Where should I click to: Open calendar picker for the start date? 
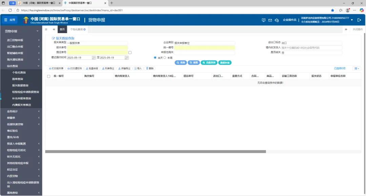click(x=94, y=58)
